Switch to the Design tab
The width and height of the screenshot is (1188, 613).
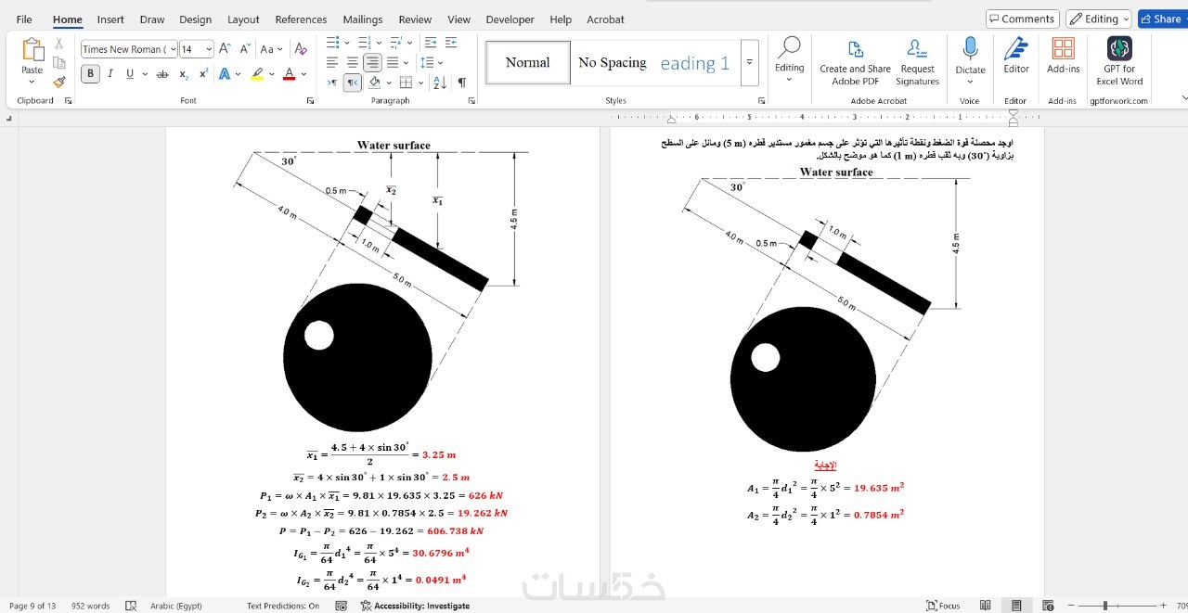(x=195, y=19)
